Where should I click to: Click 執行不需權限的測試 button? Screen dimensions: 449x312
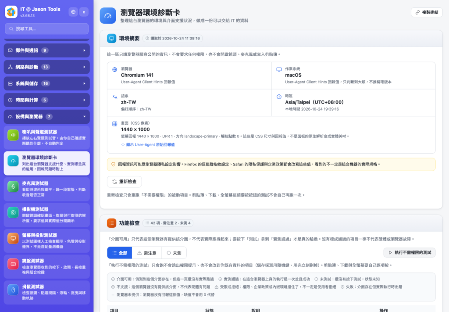click(x=410, y=253)
